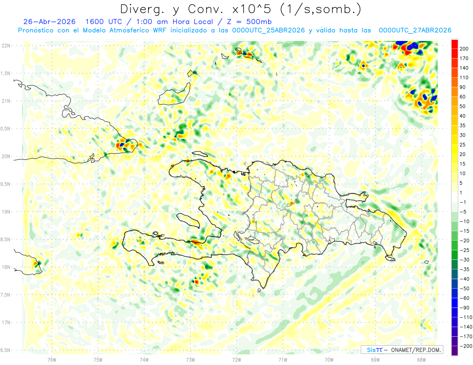This screenshot has width=473, height=365.
Task: Click the ONAMET/REP.DOM. credit box
Action: 402,350
